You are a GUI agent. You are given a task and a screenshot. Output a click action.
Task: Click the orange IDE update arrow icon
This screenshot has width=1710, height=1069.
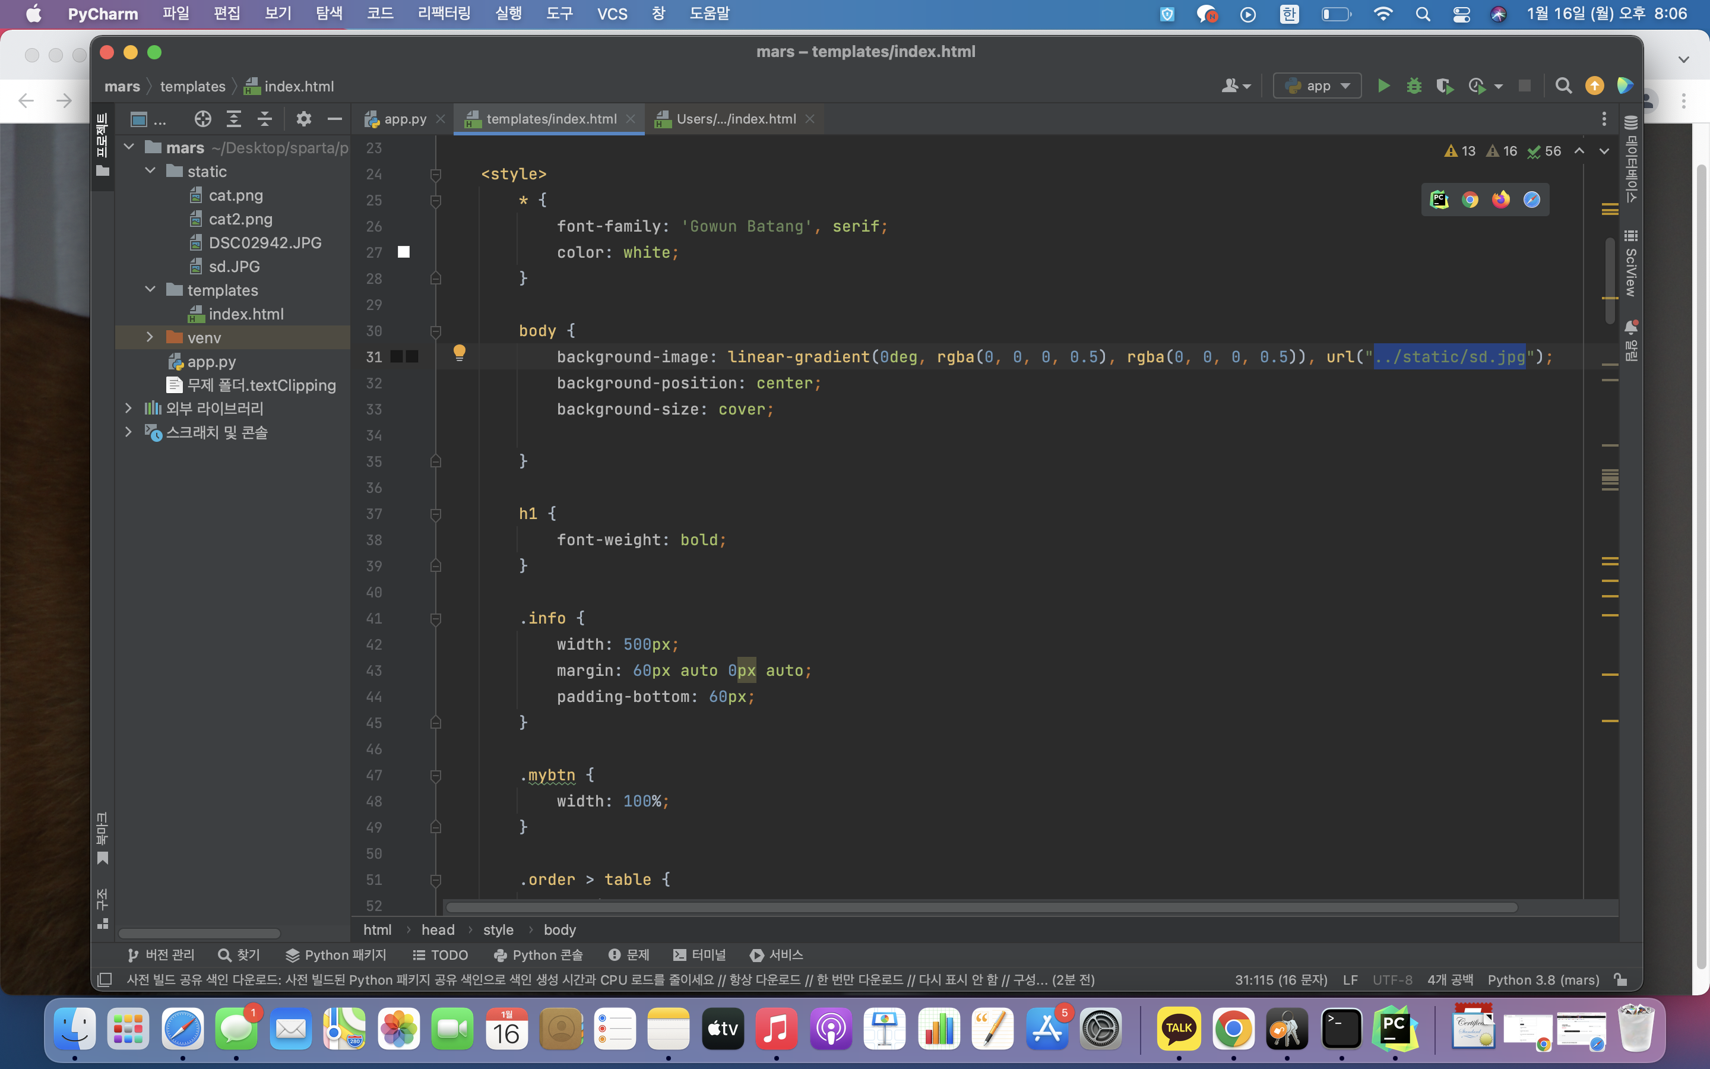click(1594, 86)
